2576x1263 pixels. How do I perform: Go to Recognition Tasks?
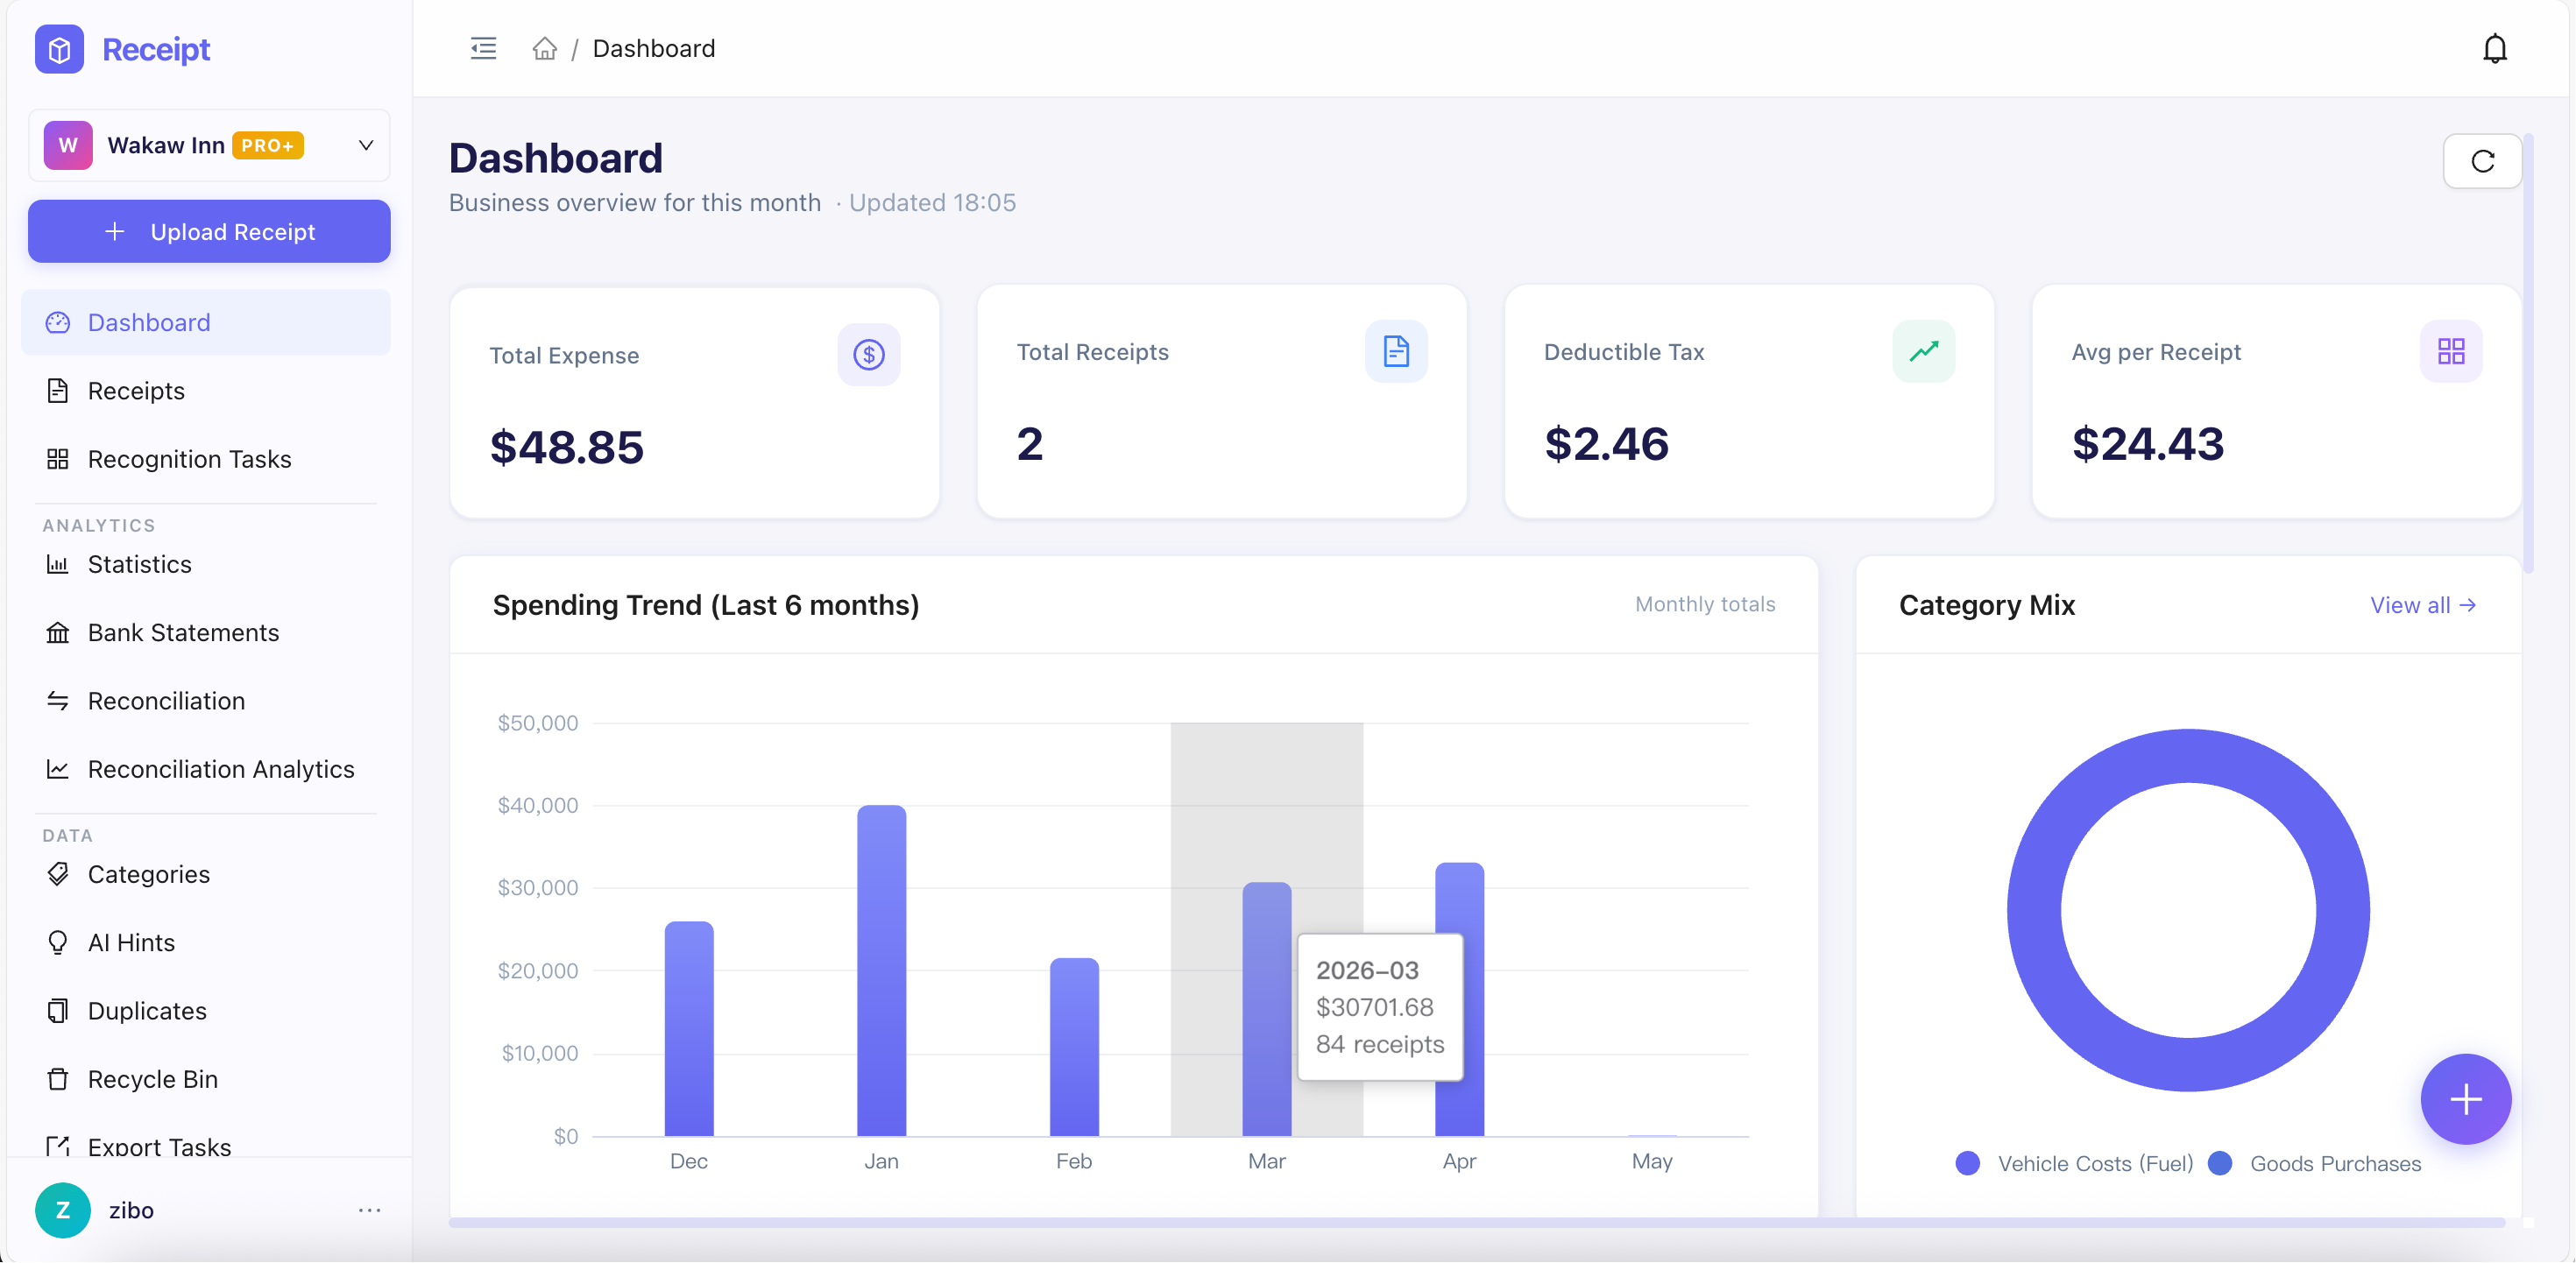click(206, 459)
